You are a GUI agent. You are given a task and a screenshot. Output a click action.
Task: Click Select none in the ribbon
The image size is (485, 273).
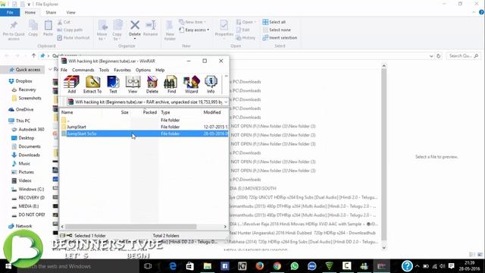tap(277, 30)
